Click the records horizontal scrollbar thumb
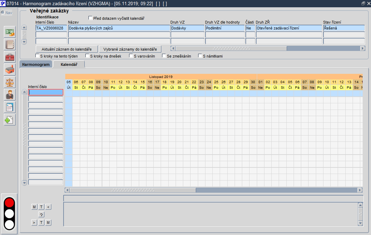Image resolution: width=371 pixels, height=235 pixels. tap(231, 49)
